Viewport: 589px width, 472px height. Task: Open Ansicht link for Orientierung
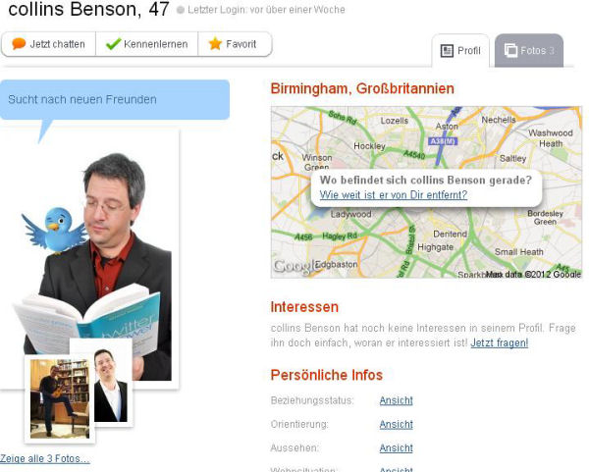click(396, 424)
